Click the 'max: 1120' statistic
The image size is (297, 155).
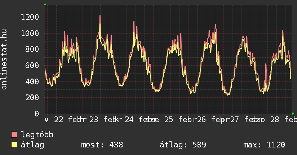tap(264, 145)
